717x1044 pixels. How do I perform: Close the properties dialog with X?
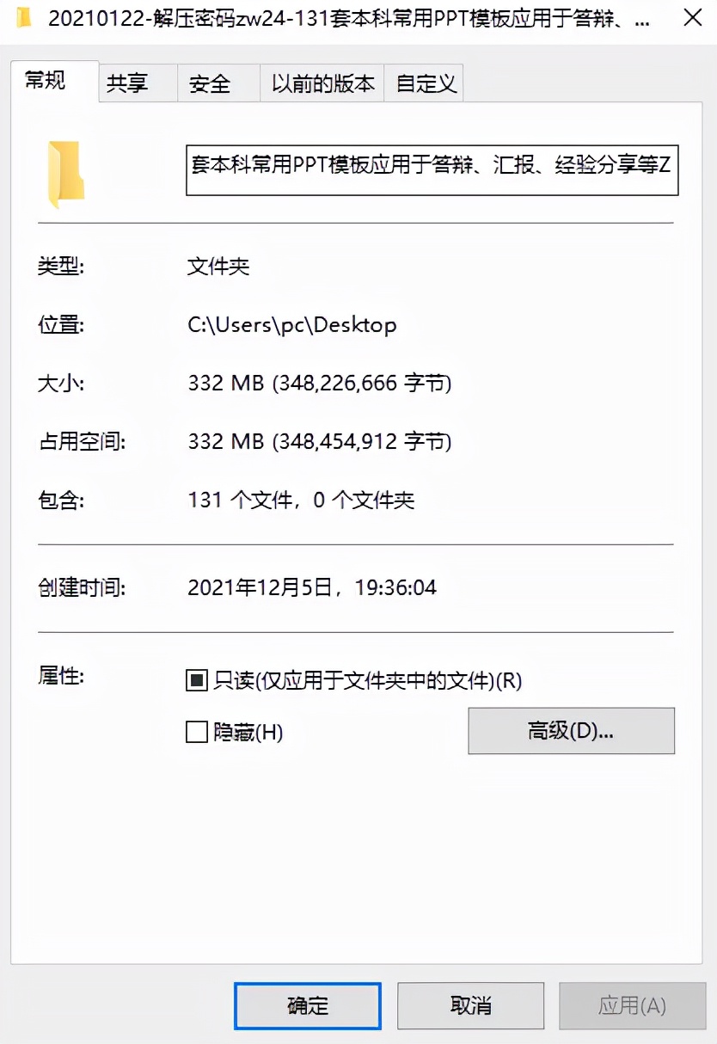point(692,17)
